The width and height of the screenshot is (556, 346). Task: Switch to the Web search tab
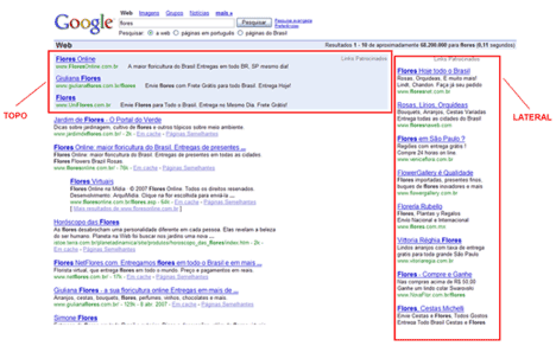[x=126, y=13]
